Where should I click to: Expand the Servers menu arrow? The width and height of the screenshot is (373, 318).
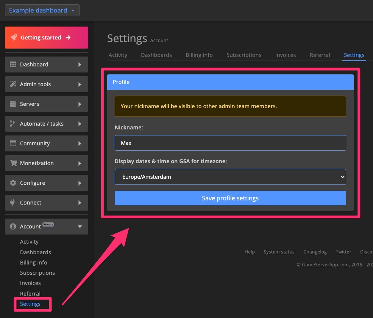[80, 104]
